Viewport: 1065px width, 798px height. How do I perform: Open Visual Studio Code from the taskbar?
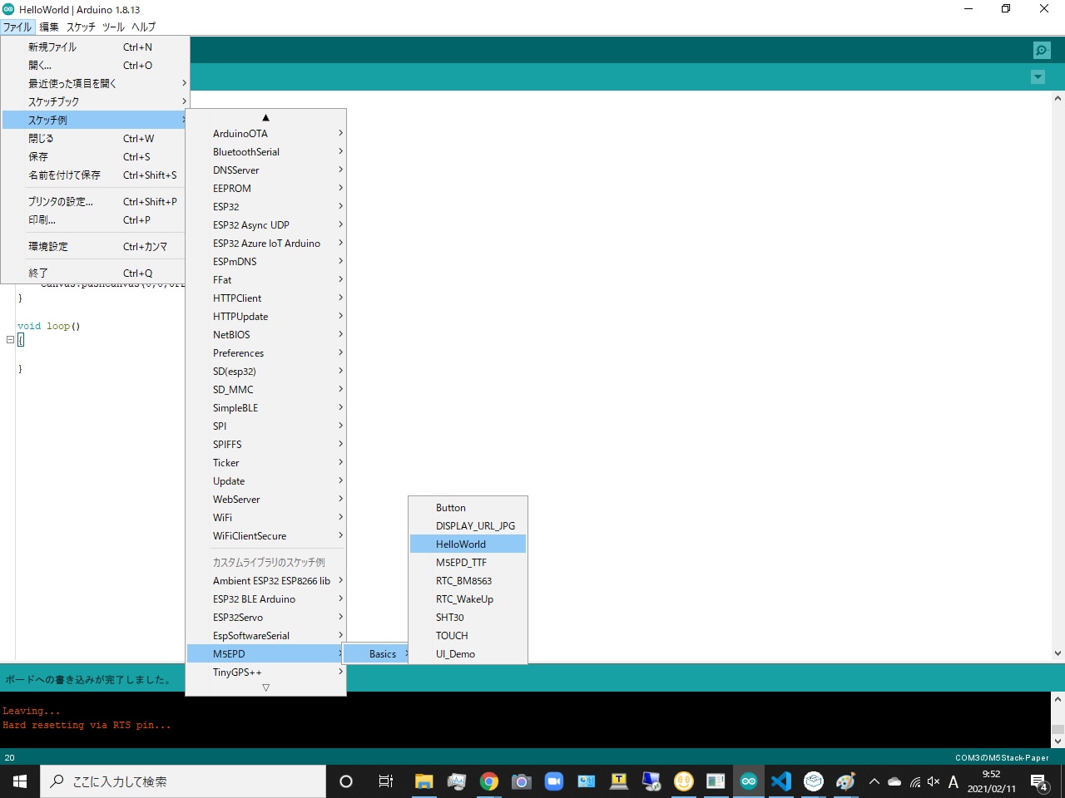tap(781, 781)
